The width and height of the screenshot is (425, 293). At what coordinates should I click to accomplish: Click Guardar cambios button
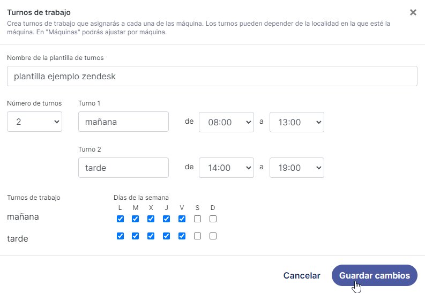[x=374, y=275]
